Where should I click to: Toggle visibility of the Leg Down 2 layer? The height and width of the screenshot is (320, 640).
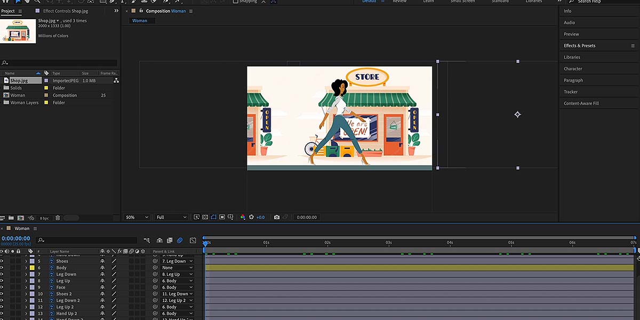point(2,300)
